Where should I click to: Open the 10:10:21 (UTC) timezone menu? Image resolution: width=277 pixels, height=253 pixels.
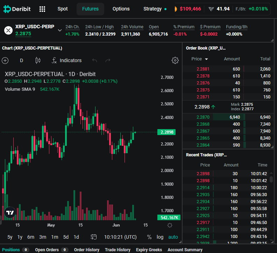click(x=120, y=237)
